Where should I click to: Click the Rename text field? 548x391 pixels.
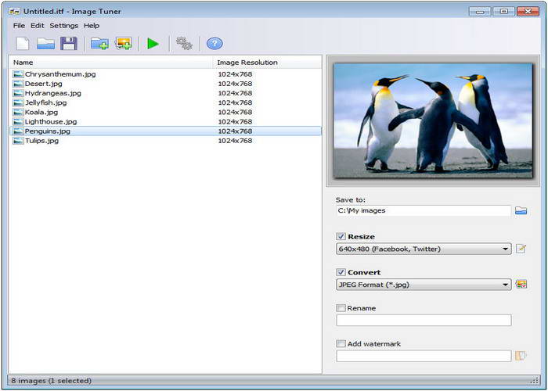pyautogui.click(x=424, y=320)
